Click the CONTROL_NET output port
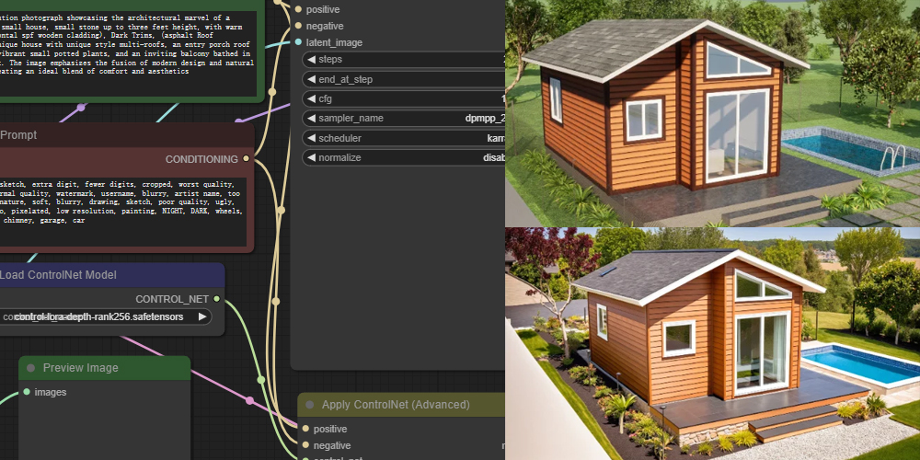Image resolution: width=920 pixels, height=460 pixels. click(x=216, y=299)
